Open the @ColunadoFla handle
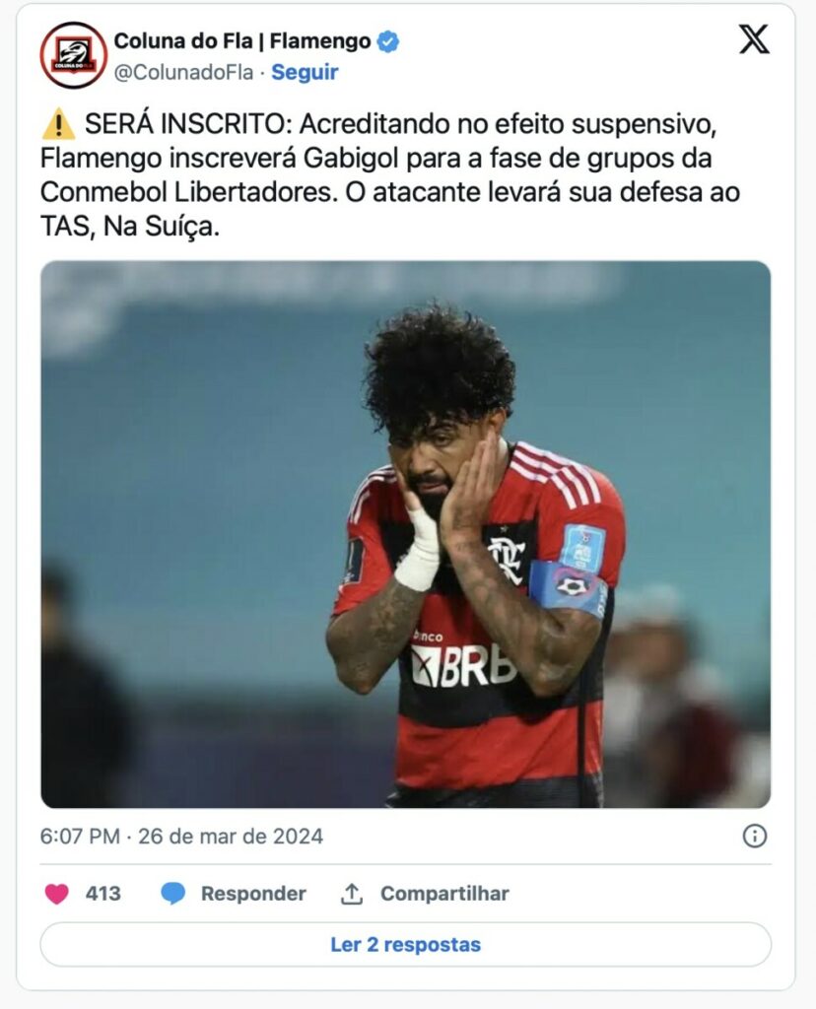Viewport: 816px width, 1009px height. 183,73
